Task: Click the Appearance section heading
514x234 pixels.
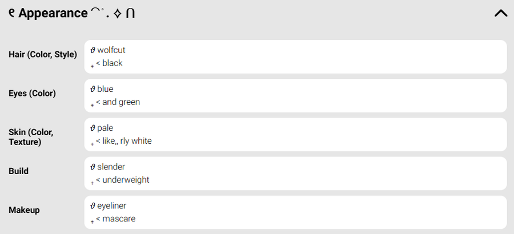Action: coord(53,13)
